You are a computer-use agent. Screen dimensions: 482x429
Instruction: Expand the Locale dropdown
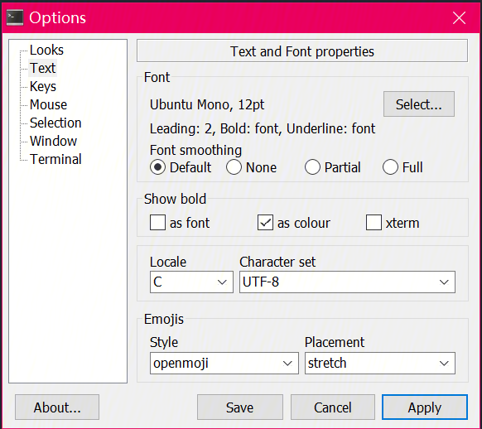click(x=191, y=282)
